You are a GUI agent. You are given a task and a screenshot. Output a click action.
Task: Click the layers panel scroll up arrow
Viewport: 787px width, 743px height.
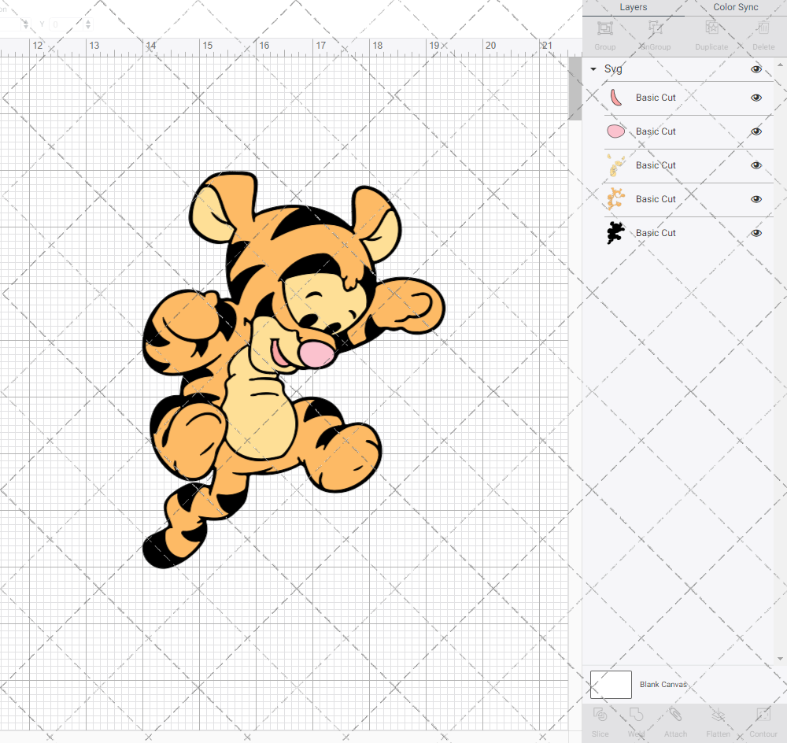[779, 65]
